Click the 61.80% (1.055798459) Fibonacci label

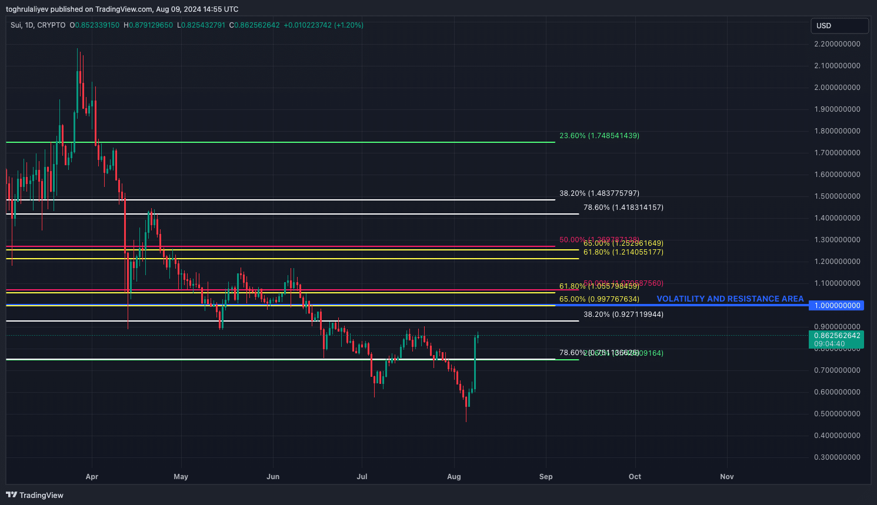pos(599,286)
